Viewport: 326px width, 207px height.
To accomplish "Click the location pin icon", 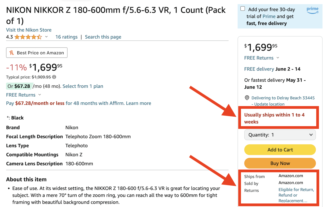I will [247, 98].
